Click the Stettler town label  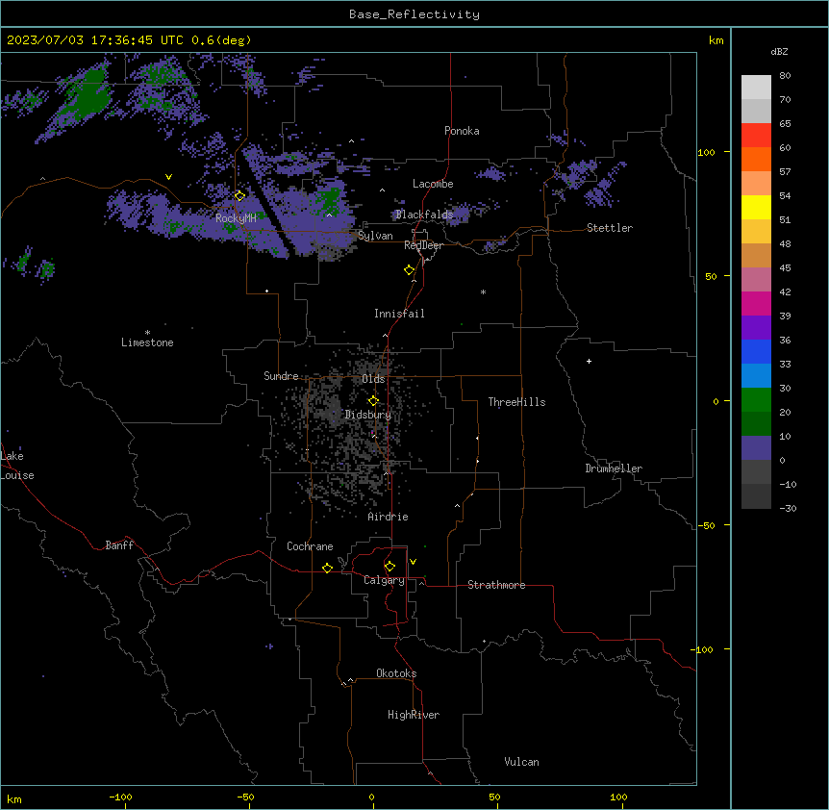point(610,228)
